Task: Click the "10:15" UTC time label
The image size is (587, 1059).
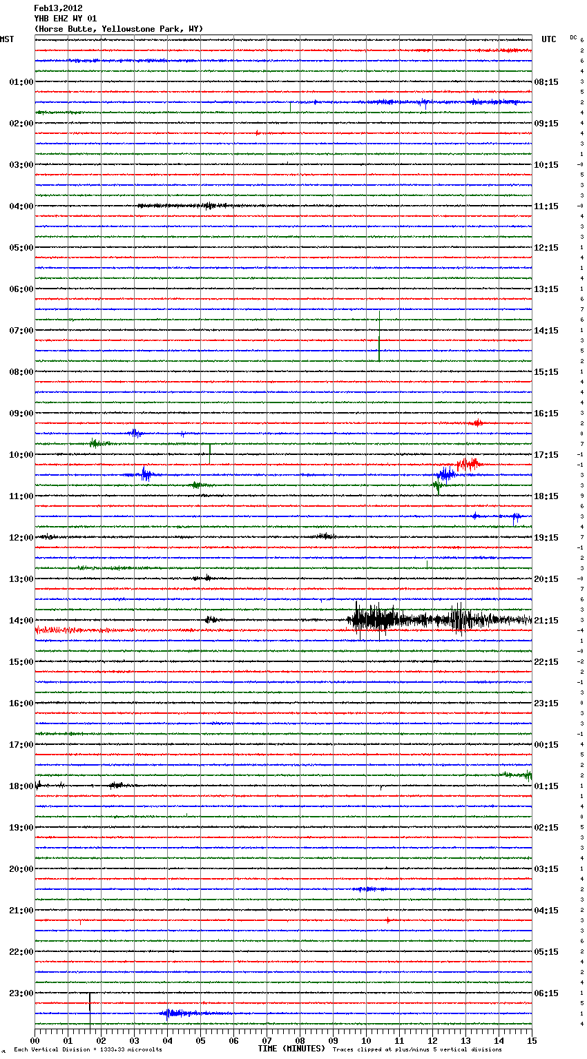Action: click(546, 165)
